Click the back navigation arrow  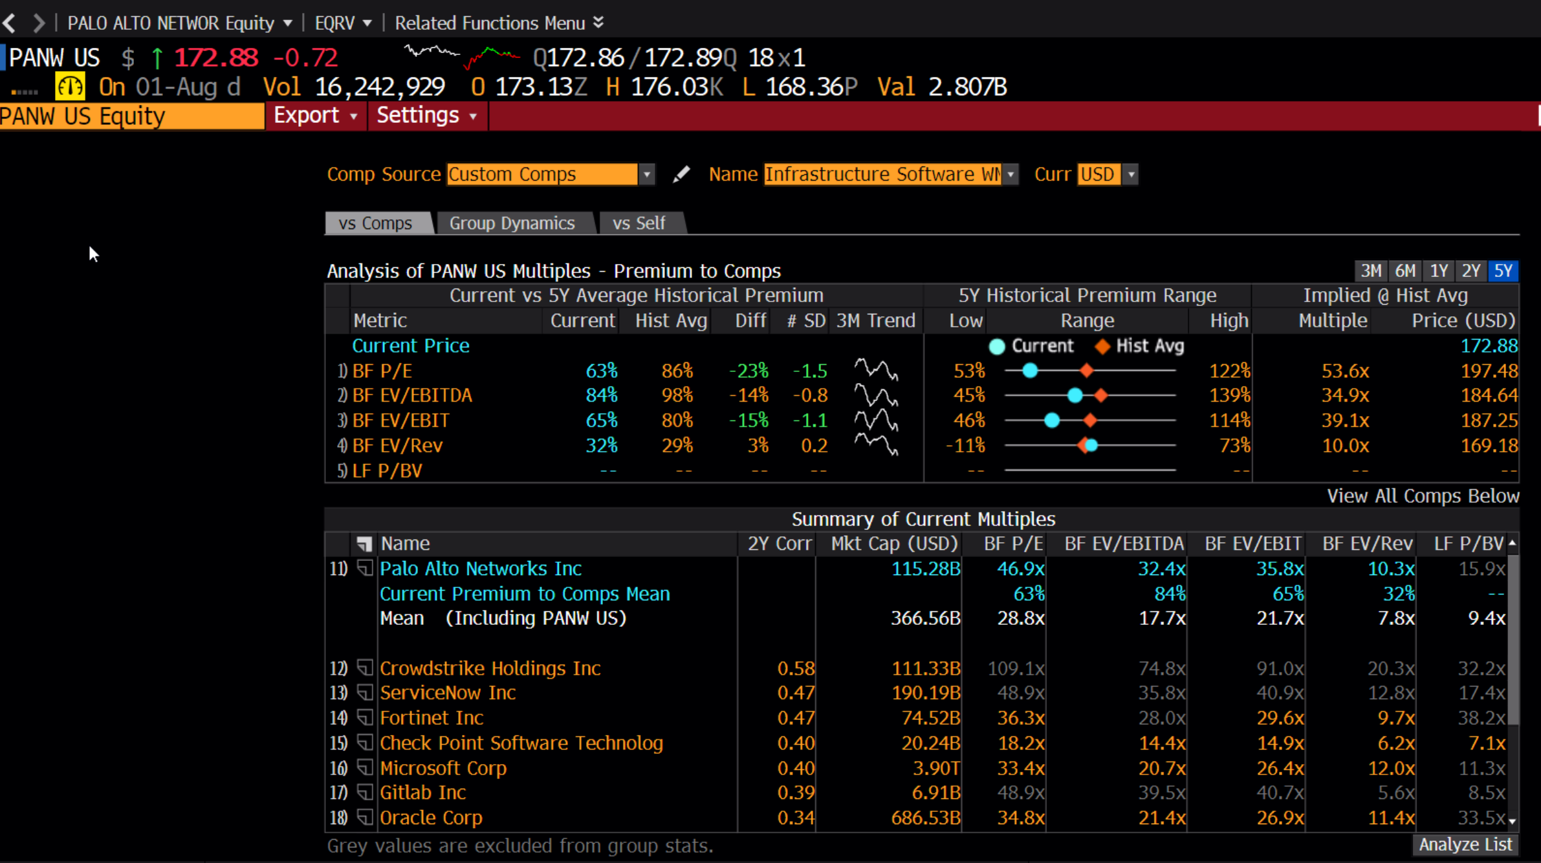pos(10,23)
